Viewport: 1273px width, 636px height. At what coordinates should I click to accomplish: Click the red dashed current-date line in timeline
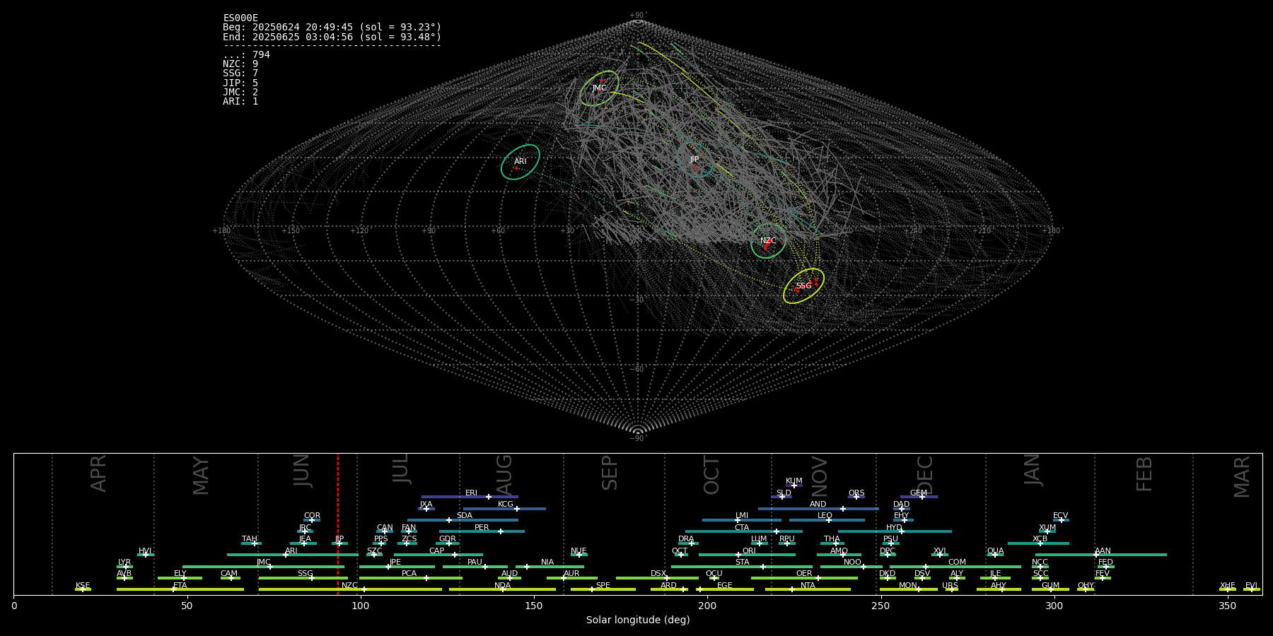click(338, 523)
